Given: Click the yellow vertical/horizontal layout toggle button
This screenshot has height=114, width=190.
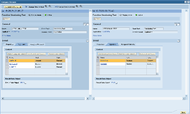Looking at the screenshot, I should click(x=13, y=7).
